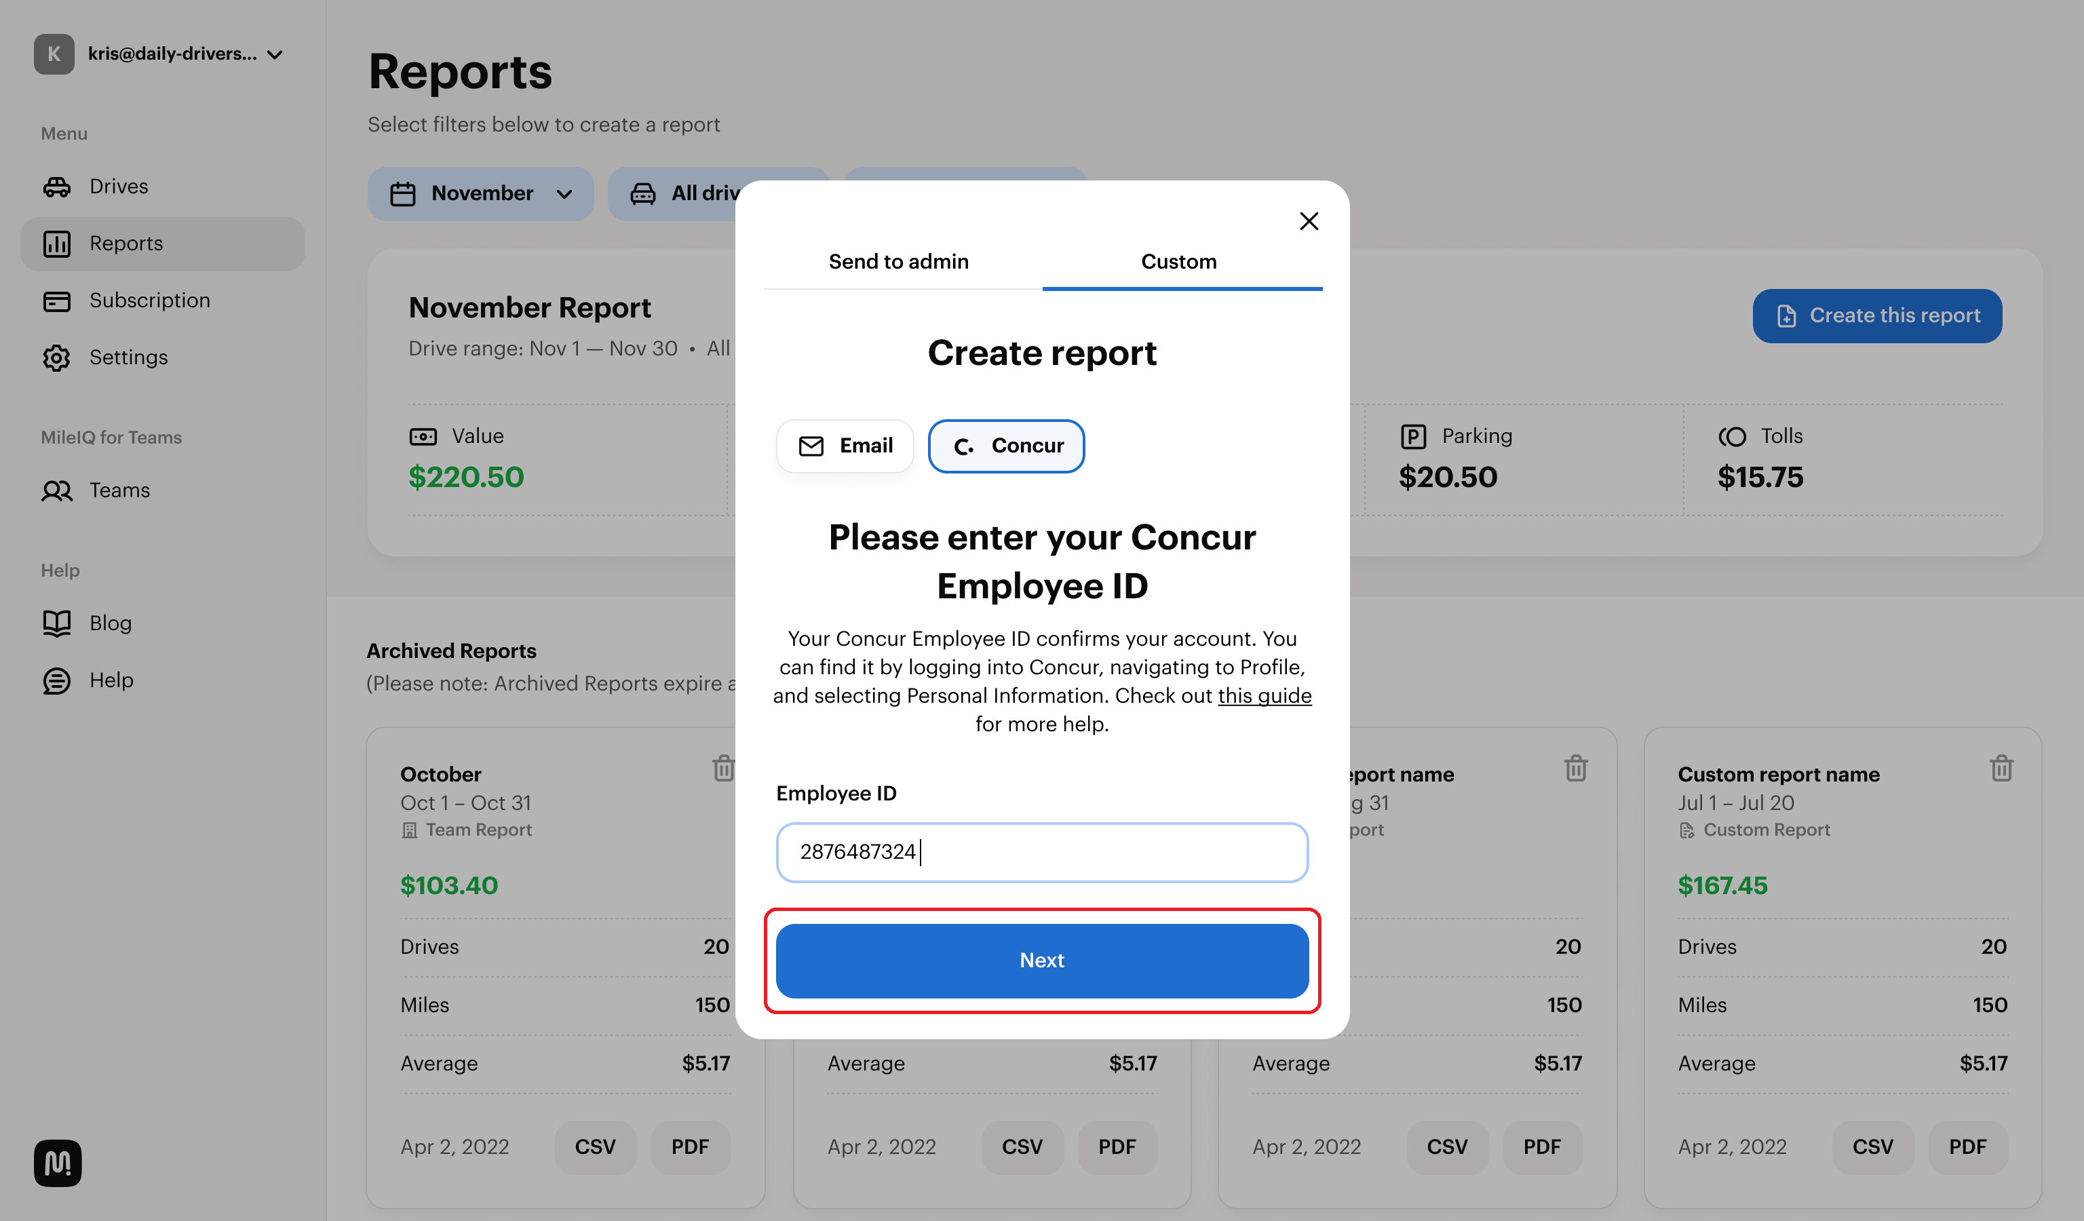Click the MileIQ logo at bottom left

coord(57,1163)
